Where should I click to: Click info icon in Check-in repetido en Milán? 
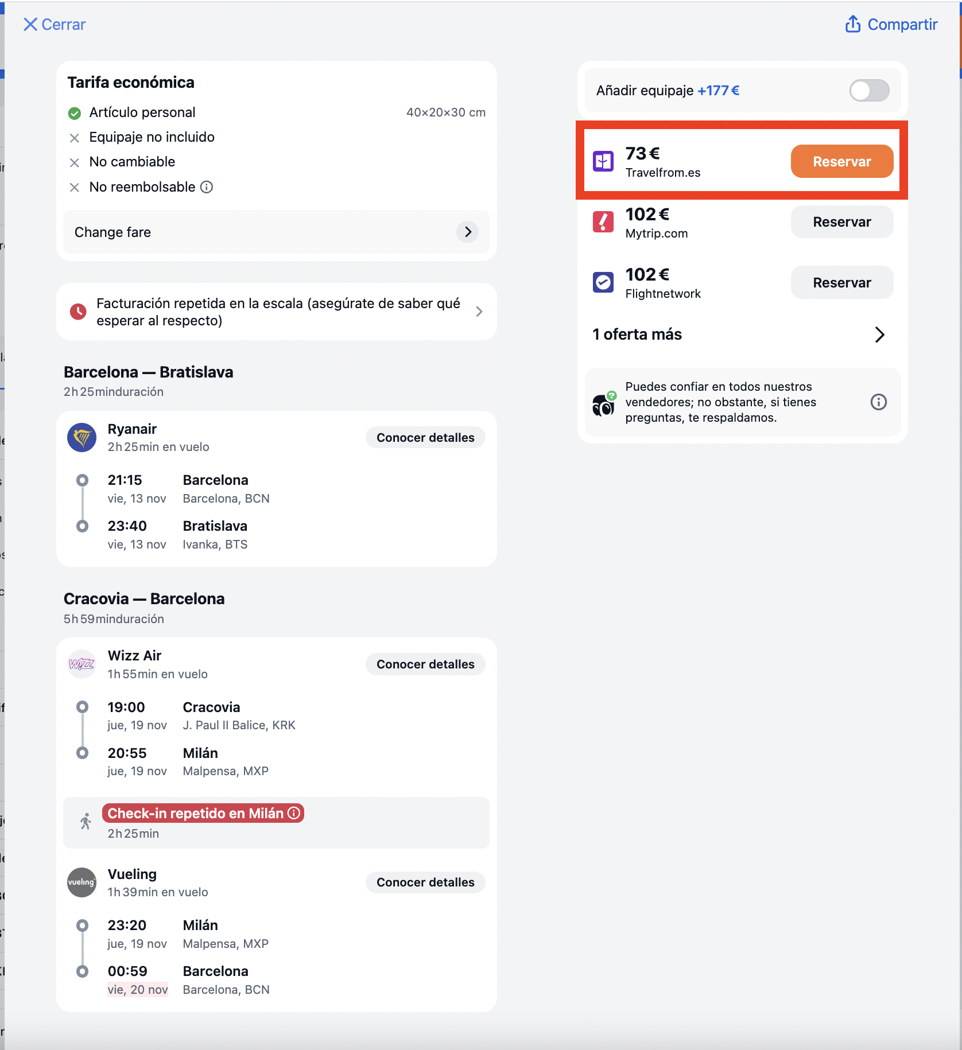tap(294, 813)
